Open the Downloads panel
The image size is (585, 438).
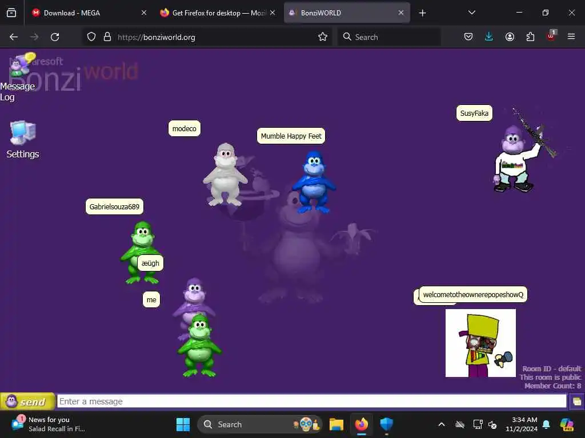(x=489, y=37)
